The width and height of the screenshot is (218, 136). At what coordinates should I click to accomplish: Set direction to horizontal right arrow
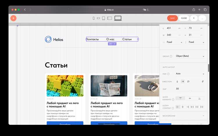point(183,82)
